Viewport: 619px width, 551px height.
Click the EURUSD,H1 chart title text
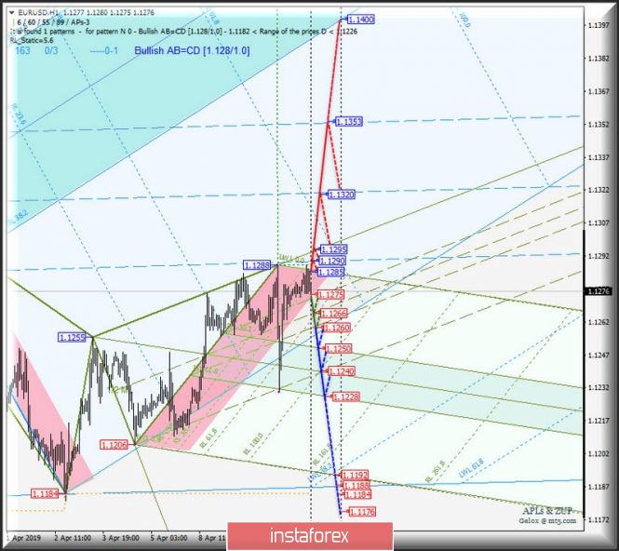pos(39,13)
